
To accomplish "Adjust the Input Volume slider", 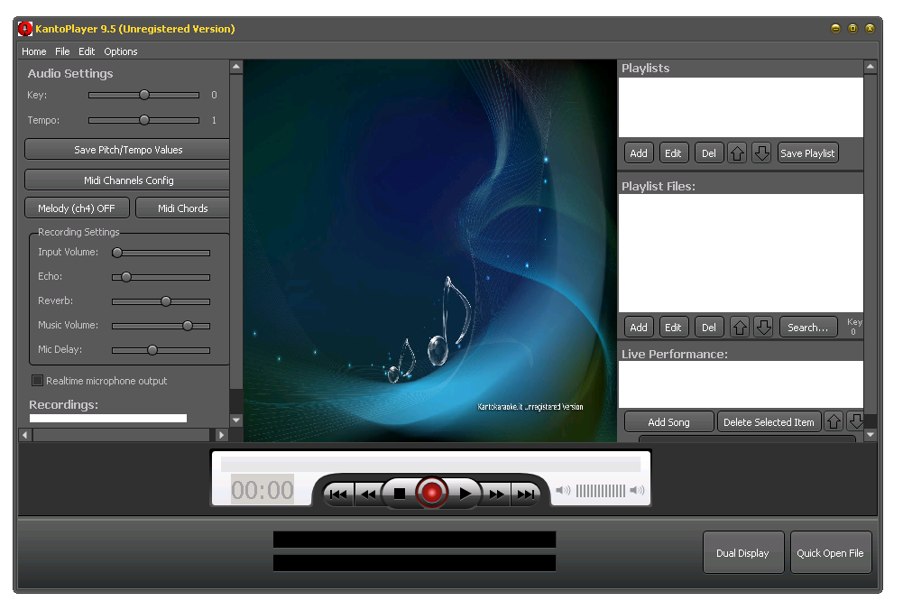I will point(161,253).
